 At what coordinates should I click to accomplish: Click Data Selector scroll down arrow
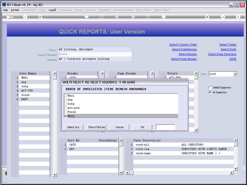click(236, 169)
